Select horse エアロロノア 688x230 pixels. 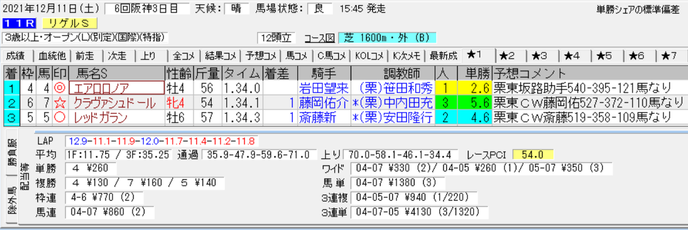[116, 88]
